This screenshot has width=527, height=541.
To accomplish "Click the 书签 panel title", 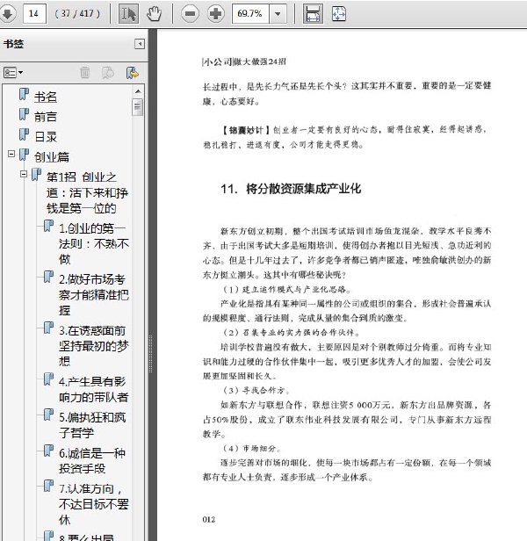I will tap(13, 44).
